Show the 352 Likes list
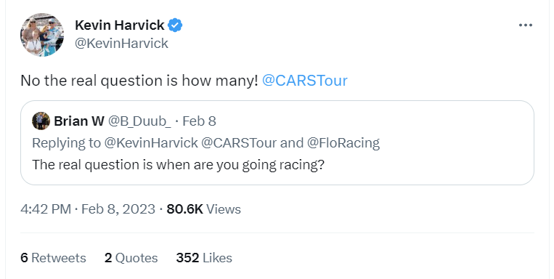The height and width of the screenshot is (279, 554). (204, 258)
